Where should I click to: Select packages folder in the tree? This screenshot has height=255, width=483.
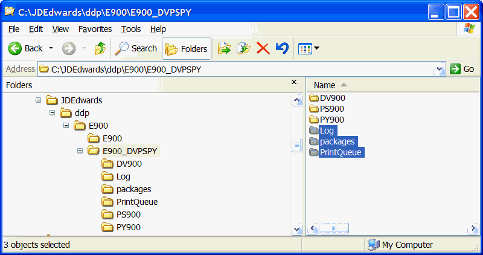coord(133,189)
